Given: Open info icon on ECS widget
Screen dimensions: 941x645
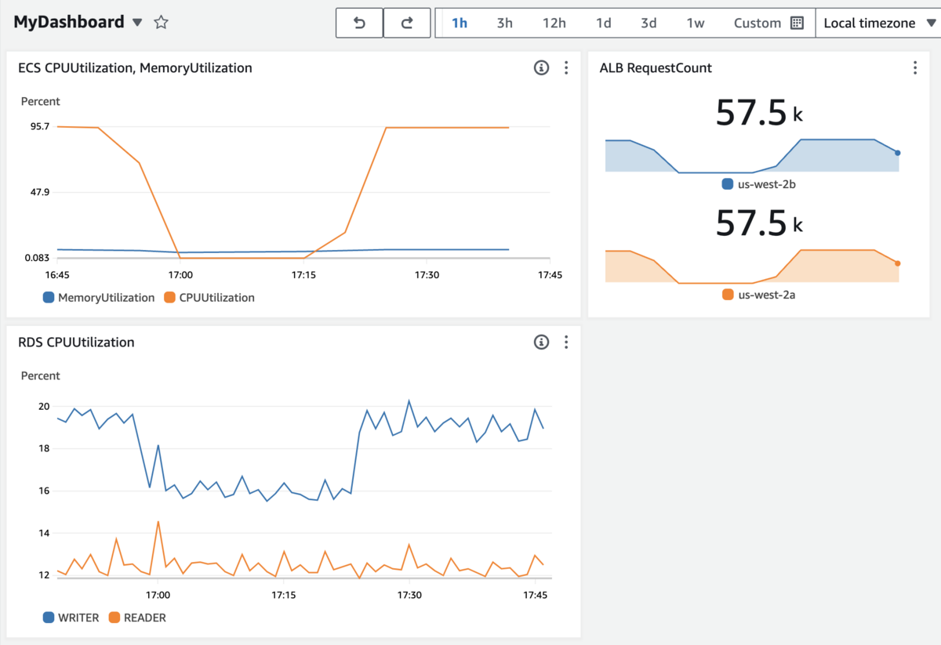Looking at the screenshot, I should tap(541, 68).
